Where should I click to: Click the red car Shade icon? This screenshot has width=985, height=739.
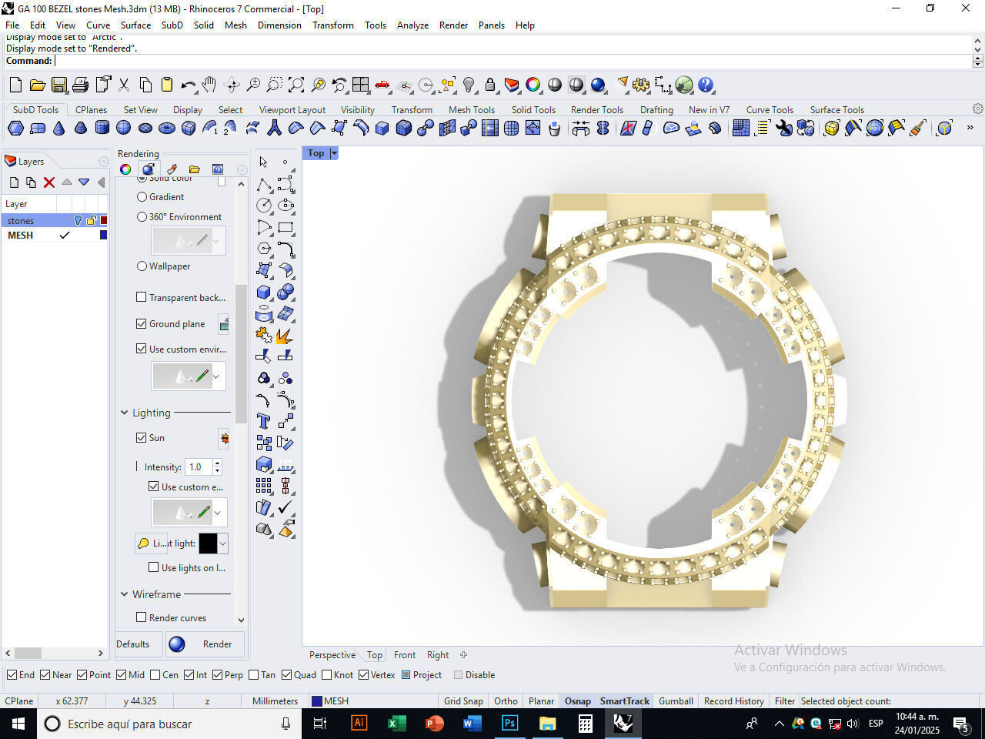382,85
